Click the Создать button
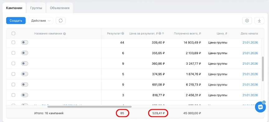This screenshot has height=122, width=269. pyautogui.click(x=16, y=21)
